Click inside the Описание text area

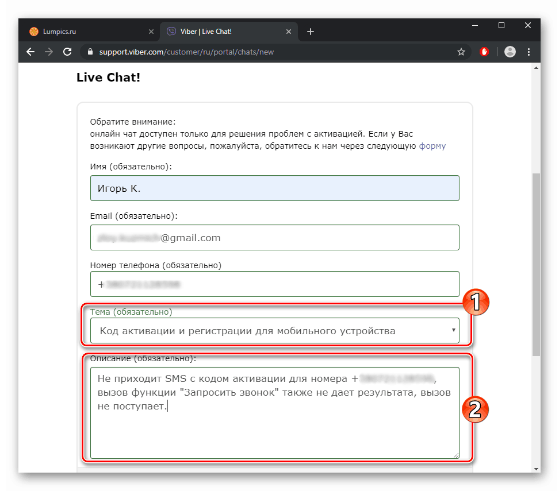pyautogui.click(x=274, y=413)
